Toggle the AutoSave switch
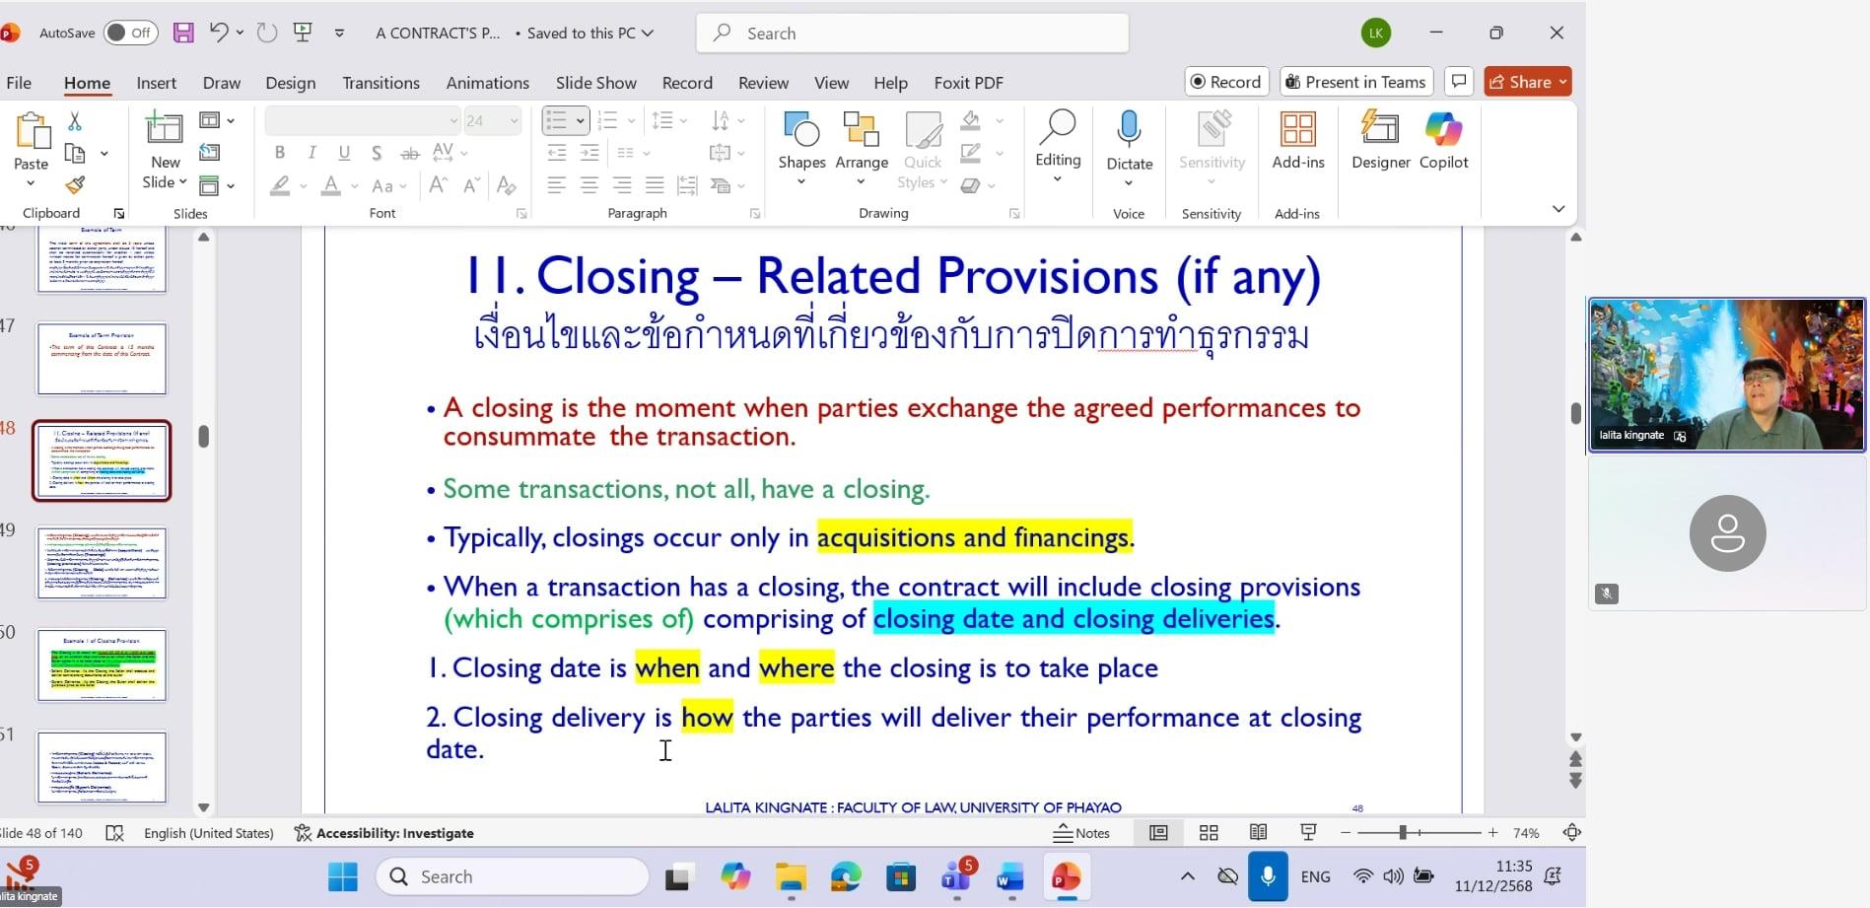Image resolution: width=1870 pixels, height=908 pixels. [x=129, y=33]
